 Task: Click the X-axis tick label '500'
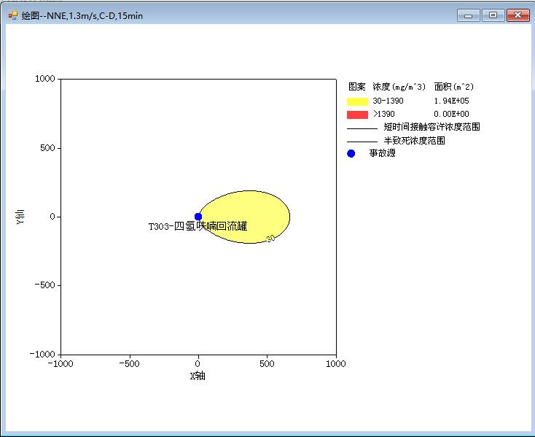pyautogui.click(x=267, y=363)
